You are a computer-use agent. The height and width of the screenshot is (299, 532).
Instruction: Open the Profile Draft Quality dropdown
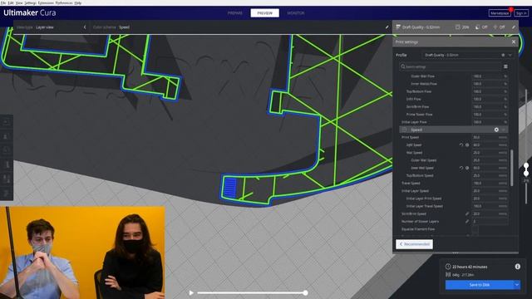click(467, 55)
